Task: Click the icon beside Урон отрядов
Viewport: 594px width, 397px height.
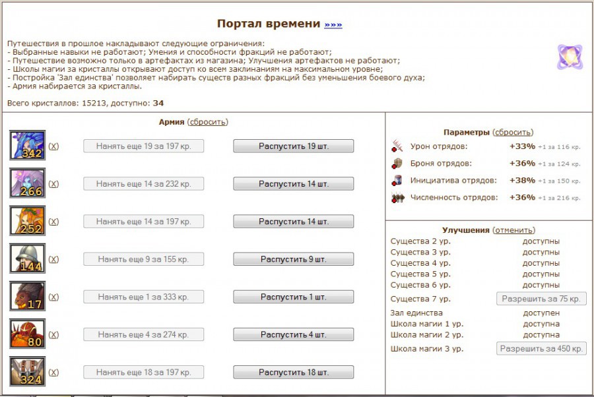Action: tap(397, 146)
